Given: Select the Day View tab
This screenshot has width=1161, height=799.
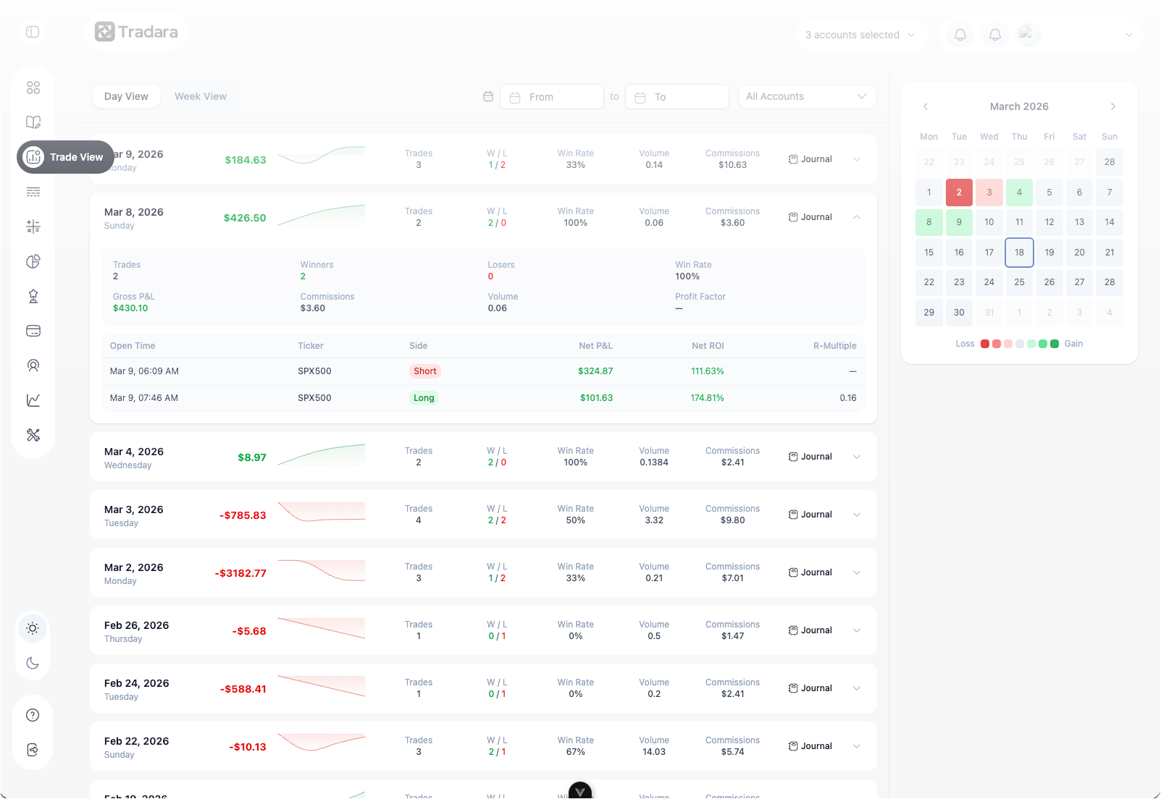Looking at the screenshot, I should 126,96.
